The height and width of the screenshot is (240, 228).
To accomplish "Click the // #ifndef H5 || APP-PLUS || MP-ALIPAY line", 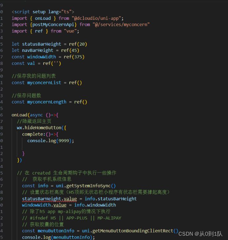I will point(72,218).
